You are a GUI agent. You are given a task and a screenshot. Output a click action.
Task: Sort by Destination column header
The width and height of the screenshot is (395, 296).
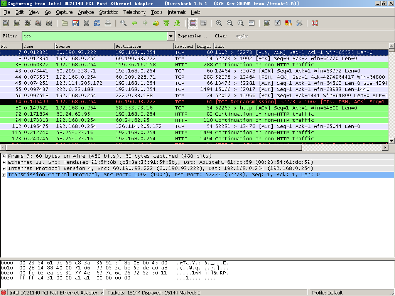[x=144, y=46]
